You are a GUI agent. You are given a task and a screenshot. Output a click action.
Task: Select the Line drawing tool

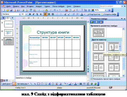click(31, 84)
